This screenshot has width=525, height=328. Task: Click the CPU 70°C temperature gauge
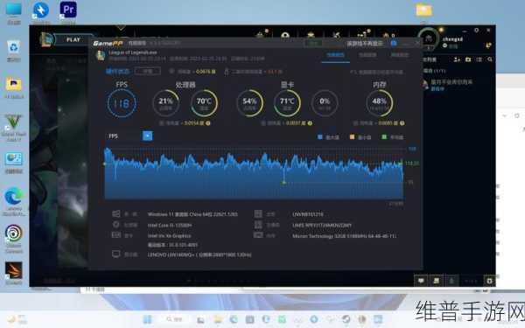(204, 102)
